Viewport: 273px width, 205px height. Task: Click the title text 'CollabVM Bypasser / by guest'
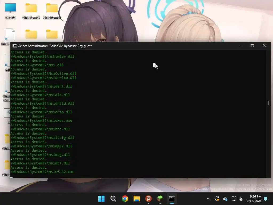coord(70,46)
